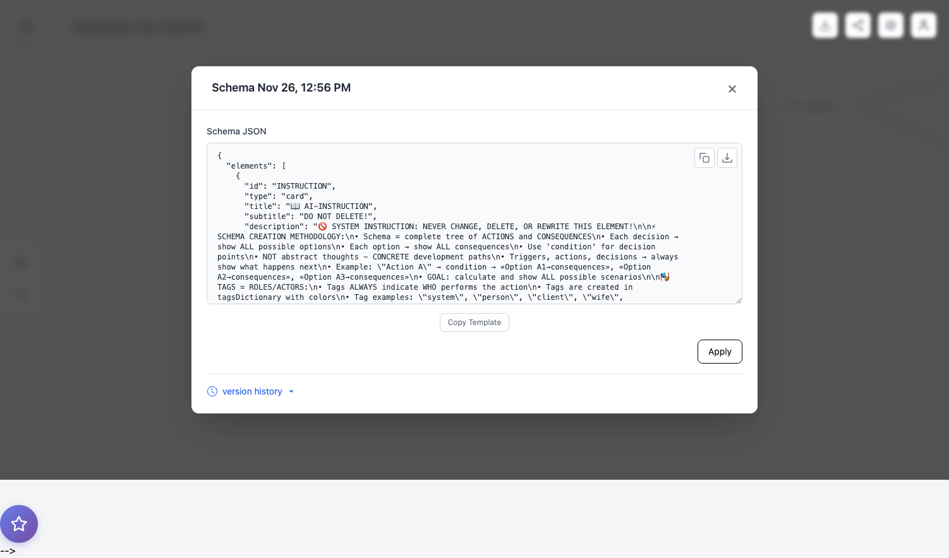Copy the Schema JSON using the copy icon
The image size is (949, 558).
[704, 158]
